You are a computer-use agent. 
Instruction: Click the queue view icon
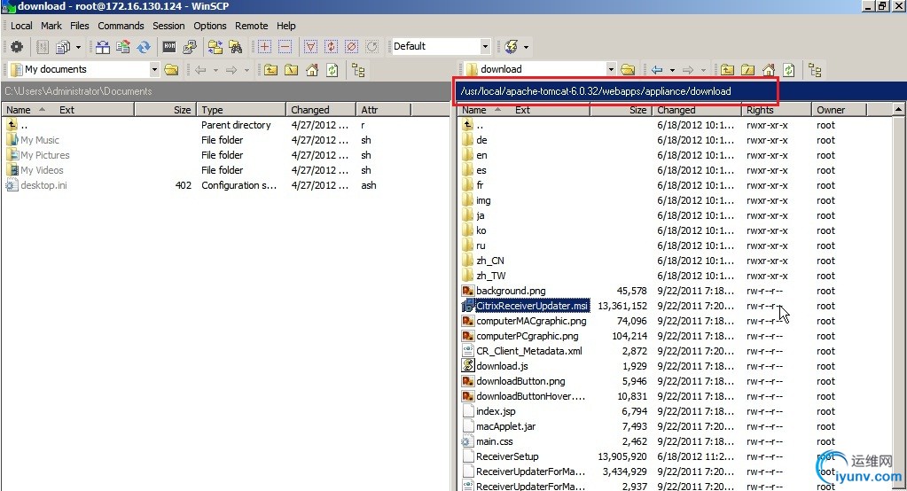[x=43, y=47]
